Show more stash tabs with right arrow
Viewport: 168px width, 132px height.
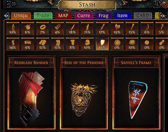click(x=162, y=16)
